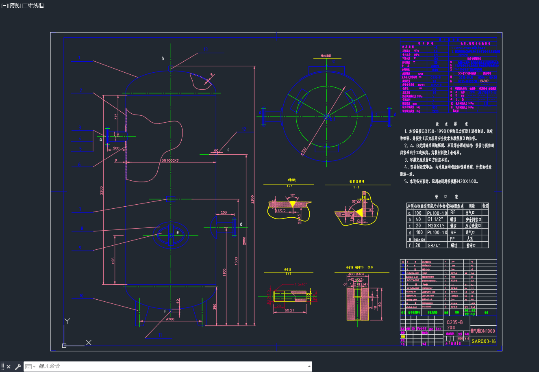Open the 俯视 view controls menu
Viewport: 539px width, 372px height.
15,5
